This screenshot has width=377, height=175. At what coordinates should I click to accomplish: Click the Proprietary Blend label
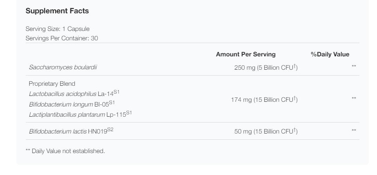click(x=52, y=84)
